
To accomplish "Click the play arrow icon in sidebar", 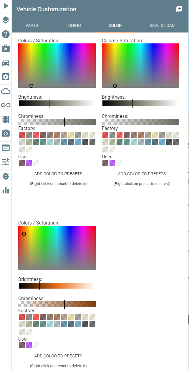I will pos(6,6).
